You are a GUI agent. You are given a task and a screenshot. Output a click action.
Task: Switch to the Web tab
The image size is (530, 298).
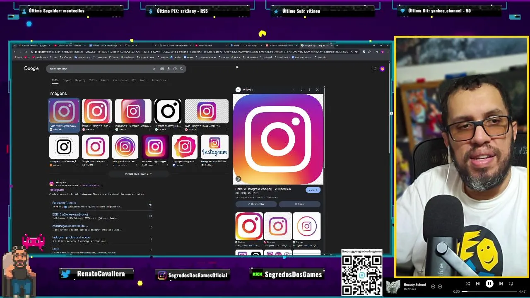(x=134, y=80)
